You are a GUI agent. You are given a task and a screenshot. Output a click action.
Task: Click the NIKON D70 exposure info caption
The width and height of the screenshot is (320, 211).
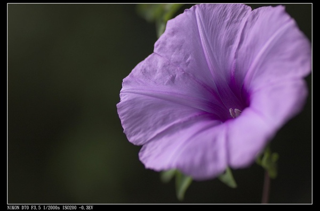50,208
